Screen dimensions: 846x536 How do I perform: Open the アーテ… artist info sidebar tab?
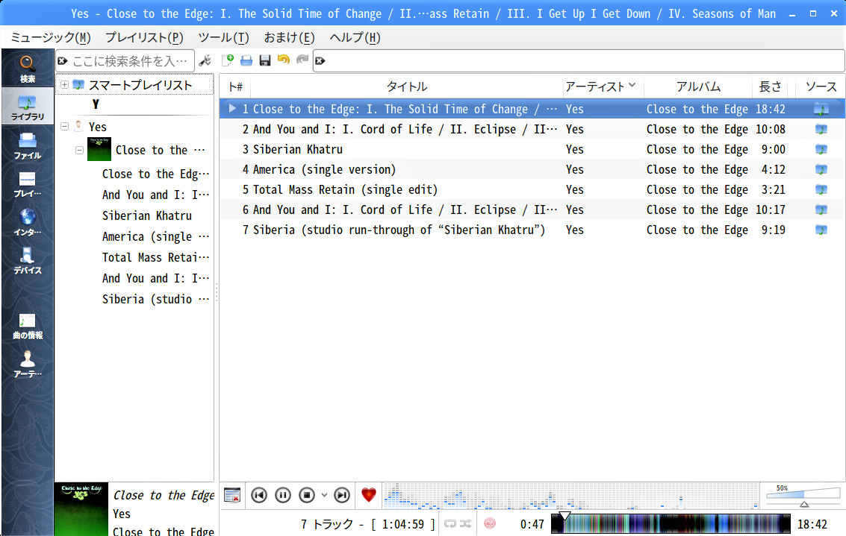28,364
